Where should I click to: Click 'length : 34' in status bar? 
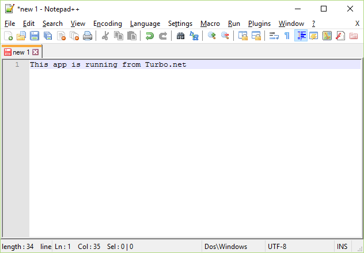tap(18, 247)
